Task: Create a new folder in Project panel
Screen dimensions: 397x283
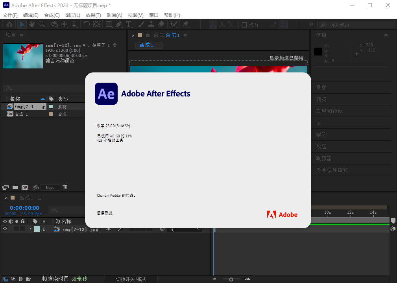Action: point(15,187)
